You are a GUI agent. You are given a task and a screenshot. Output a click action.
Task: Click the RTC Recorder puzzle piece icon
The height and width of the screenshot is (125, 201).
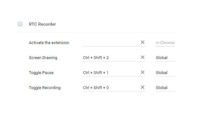coord(20,24)
